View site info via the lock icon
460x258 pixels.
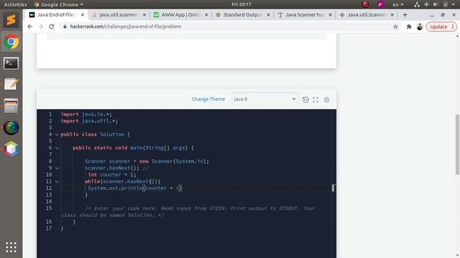coord(65,27)
